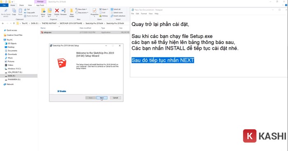Click Edit in the Open group
Viewport: 288px width, 151px height.
tap(102, 12)
